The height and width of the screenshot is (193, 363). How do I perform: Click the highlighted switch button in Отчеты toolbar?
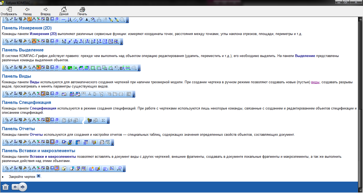tap(52, 142)
